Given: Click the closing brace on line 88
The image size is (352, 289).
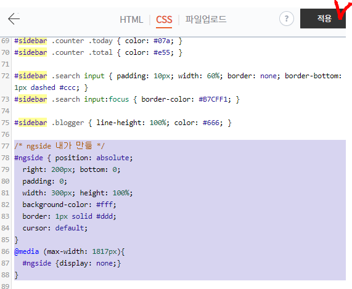Looking at the screenshot, I should (16, 275).
